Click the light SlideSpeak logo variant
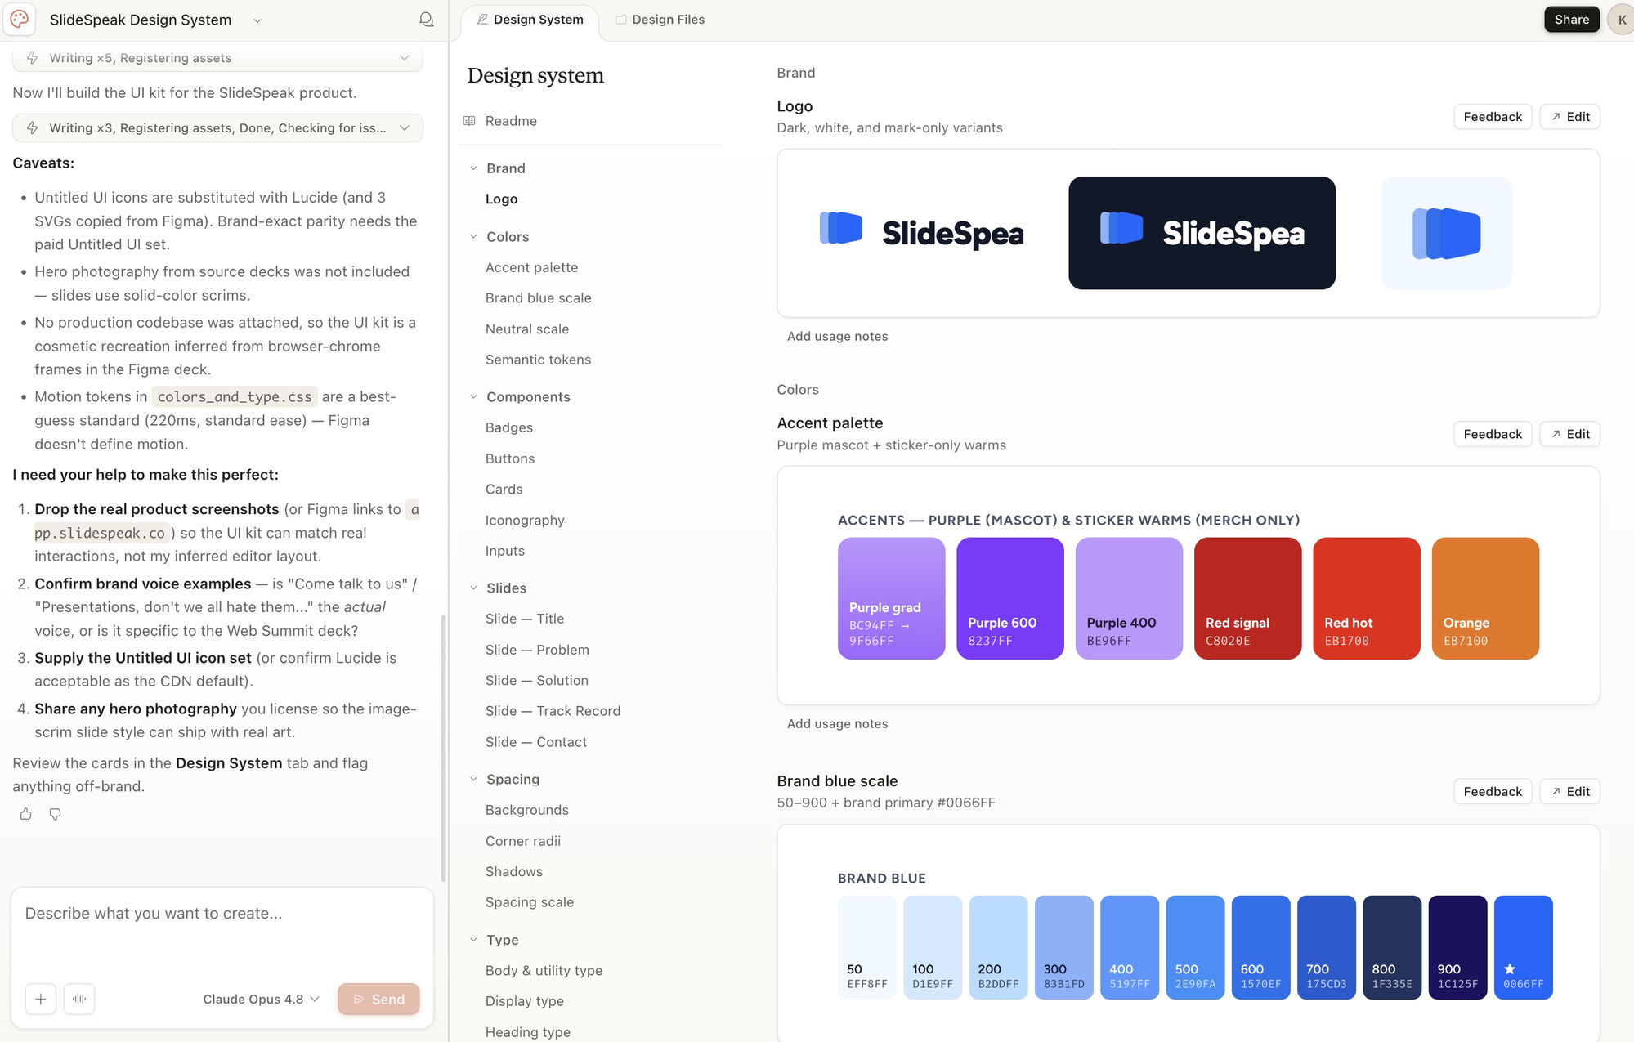The image size is (1634, 1042). pos(921,233)
